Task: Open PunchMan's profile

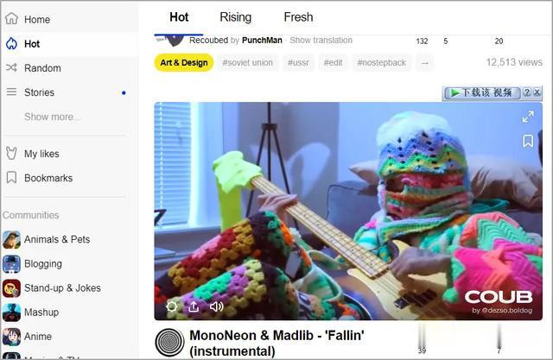Action: point(262,41)
